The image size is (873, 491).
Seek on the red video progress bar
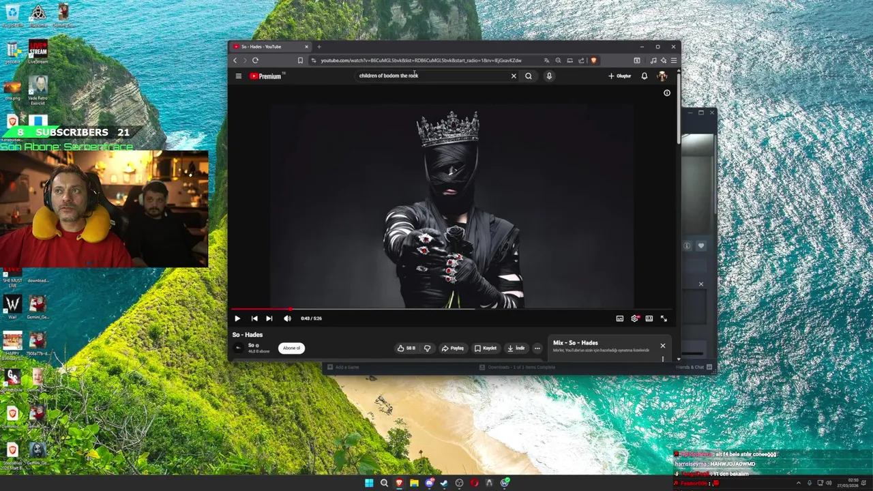(x=453, y=309)
